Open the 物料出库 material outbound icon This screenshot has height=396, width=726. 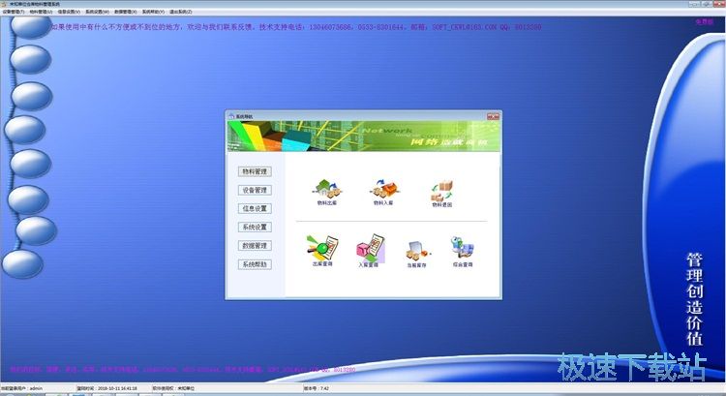pos(327,193)
